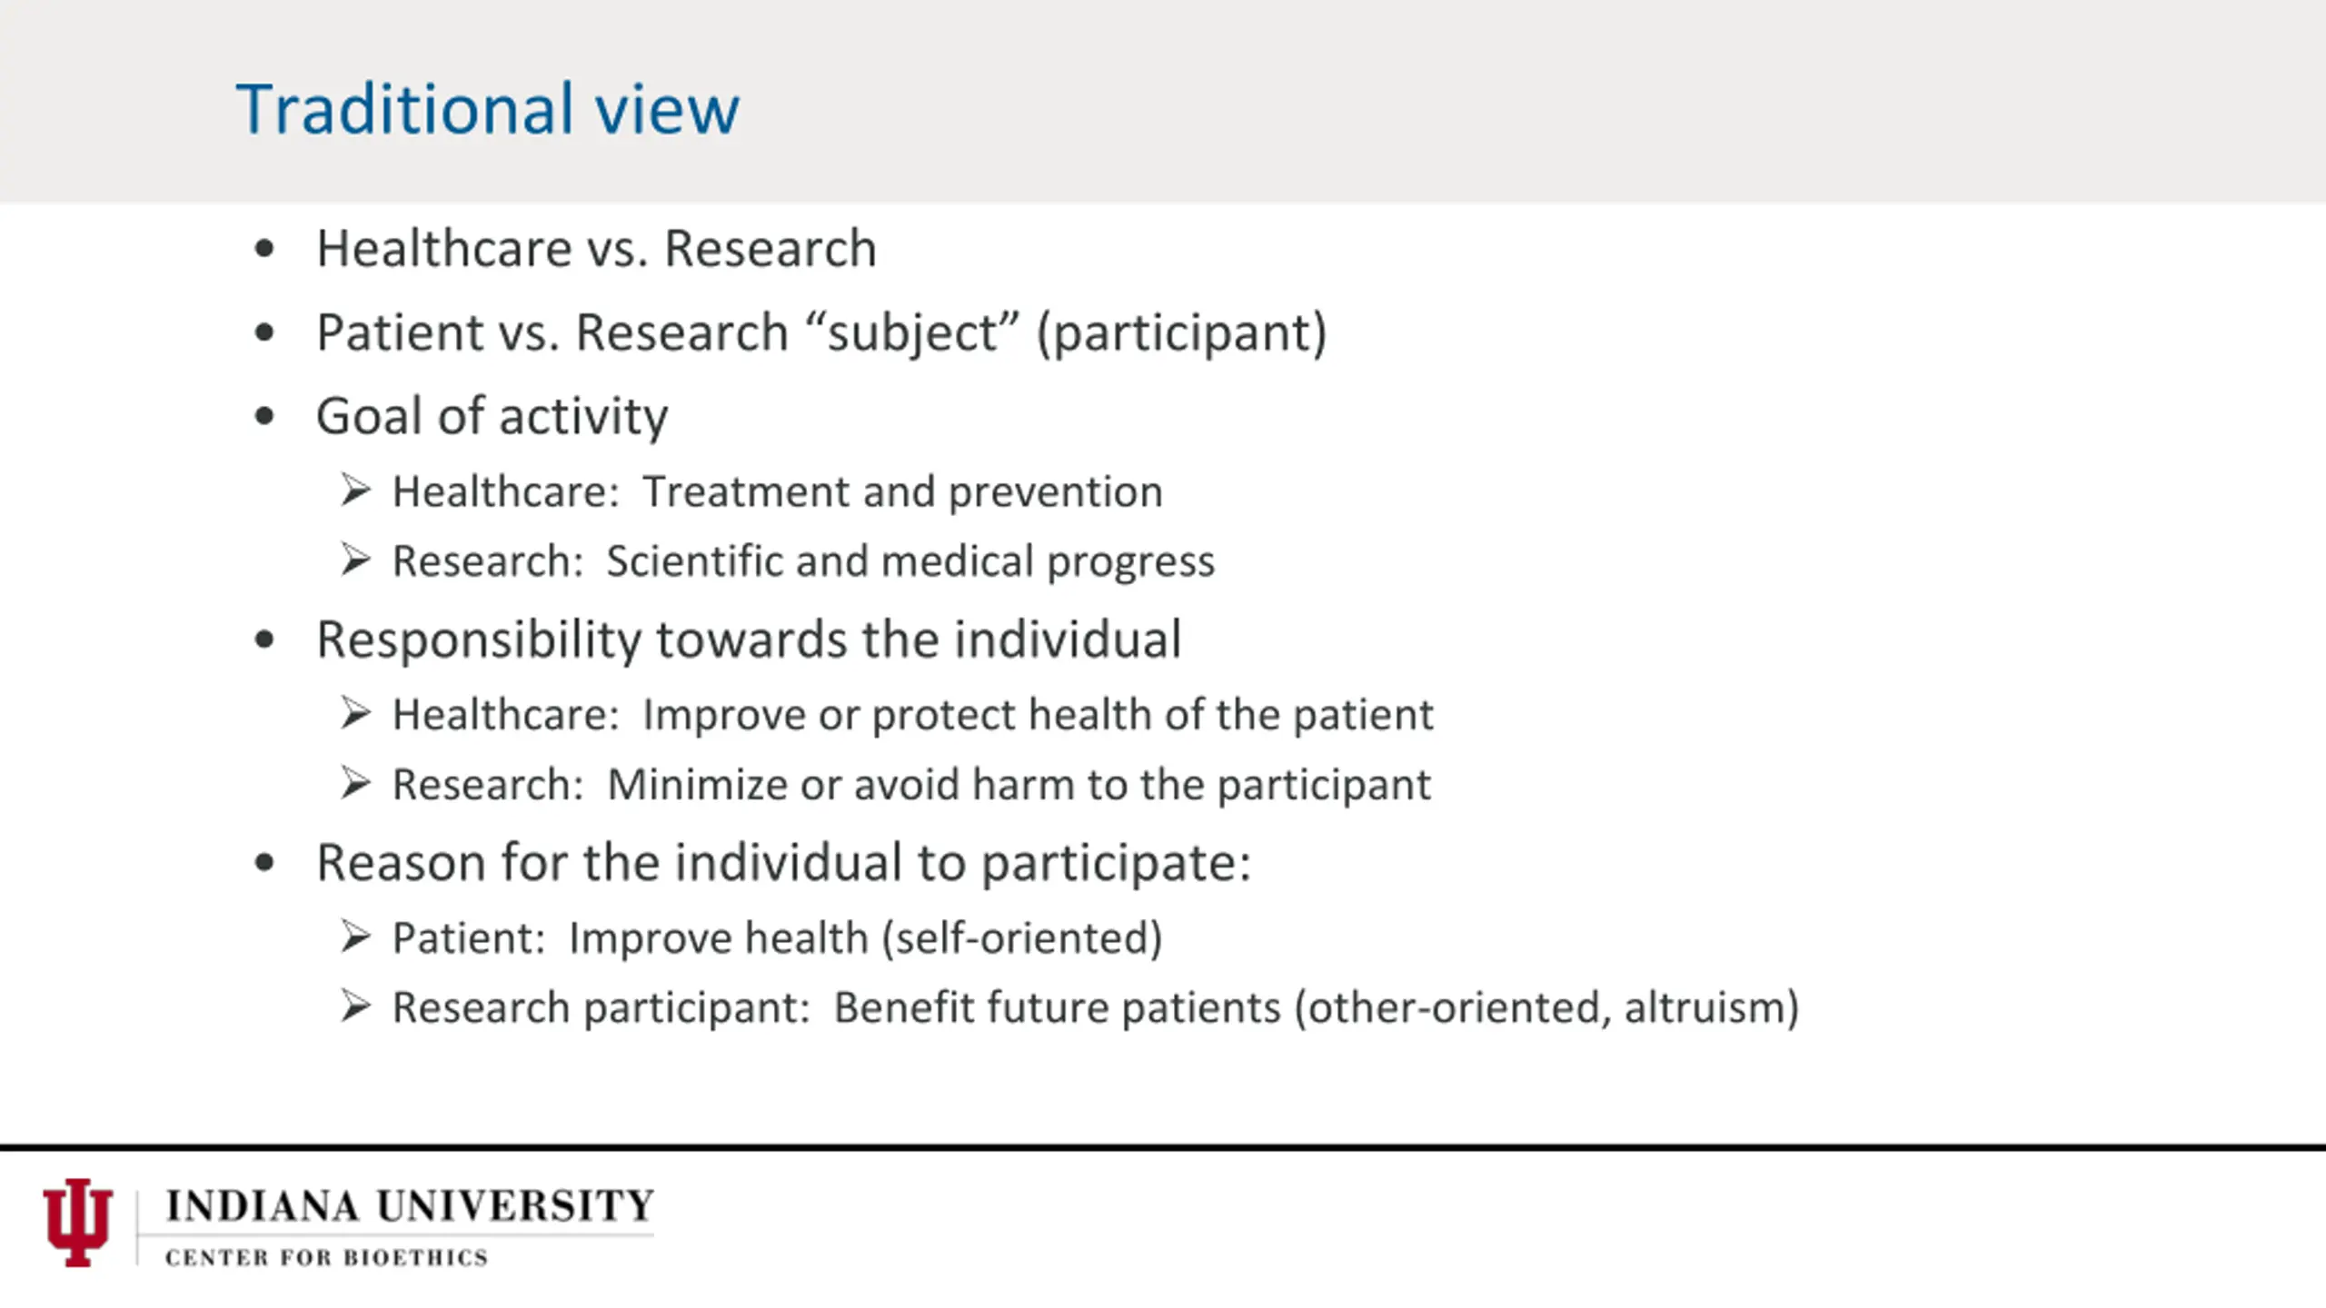
Task: Click the arrow bullet before Research: Scientific and medical progress
Action: point(355,560)
